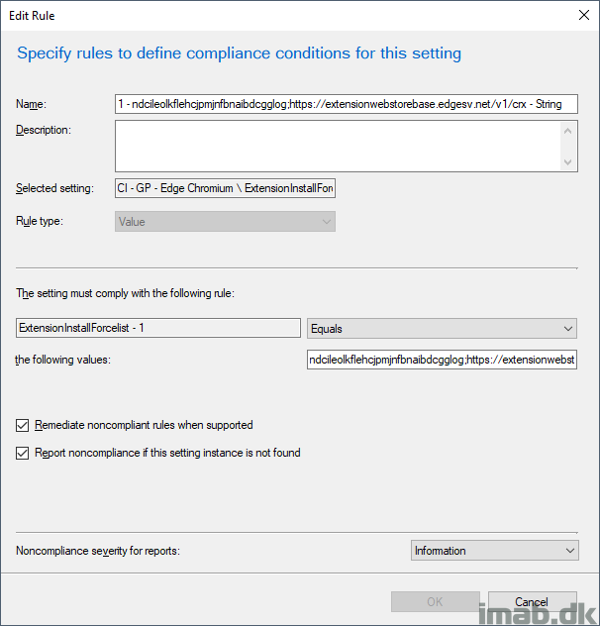Close the Edit Rule dialog window

pos(583,15)
